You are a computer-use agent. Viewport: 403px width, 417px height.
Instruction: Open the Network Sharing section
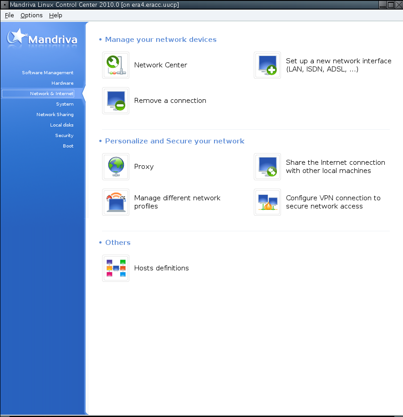coord(55,114)
